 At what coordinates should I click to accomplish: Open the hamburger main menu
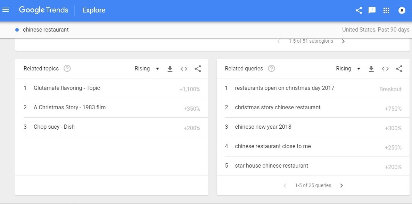6,10
